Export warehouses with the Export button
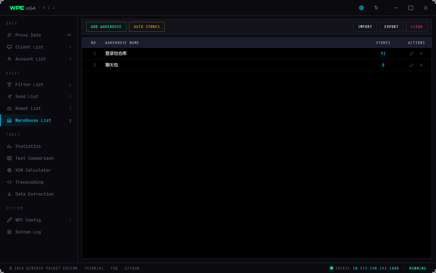Image resolution: width=436 pixels, height=273 pixels. coord(391,27)
